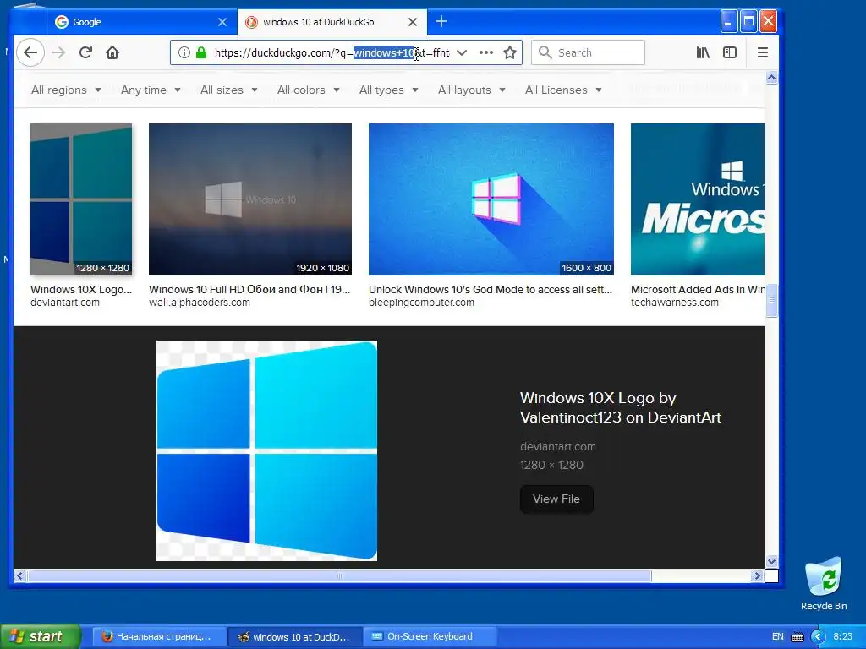Close the DuckDuckGo tab
866x649 pixels.
pyautogui.click(x=413, y=22)
